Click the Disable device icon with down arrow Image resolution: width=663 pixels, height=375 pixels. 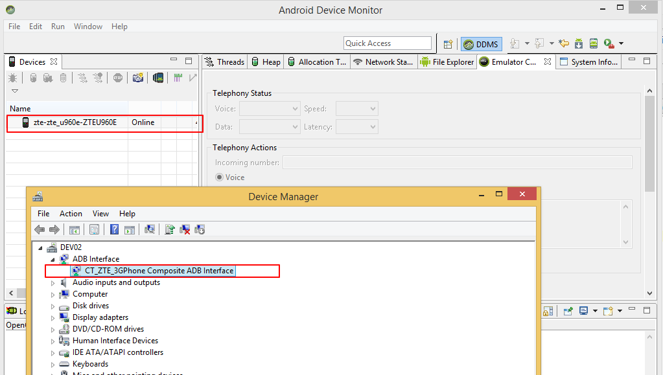click(200, 229)
